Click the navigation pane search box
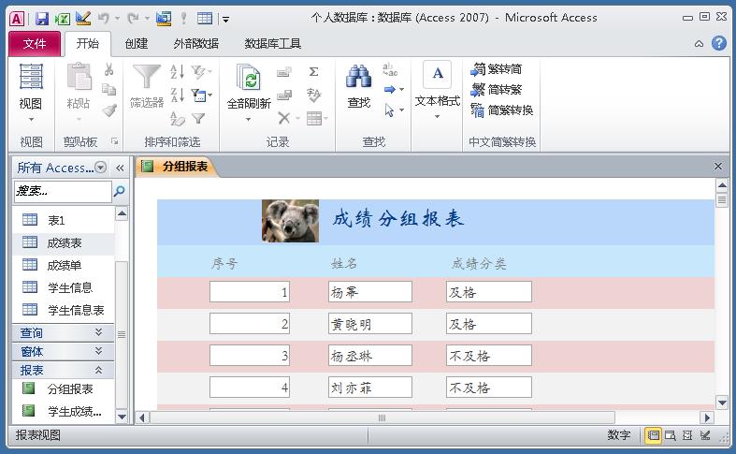The width and height of the screenshot is (736, 454). tap(63, 191)
